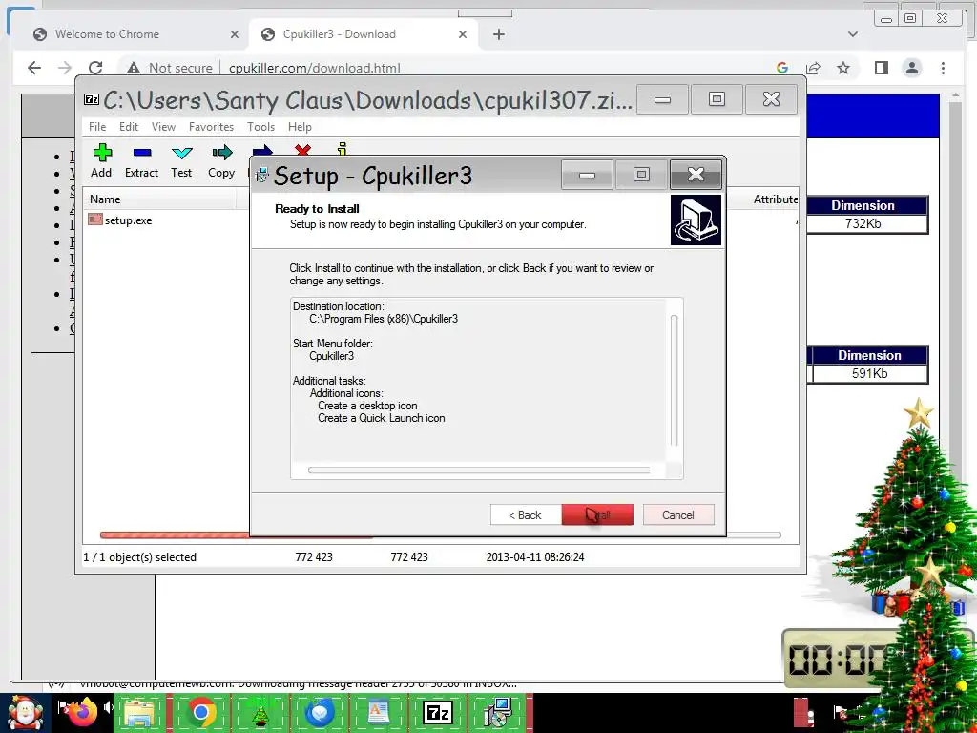Viewport: 977px width, 733px height.
Task: Reload the Chrome page
Action: click(95, 68)
